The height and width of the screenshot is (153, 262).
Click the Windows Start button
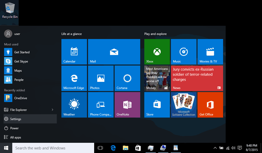[6, 148]
